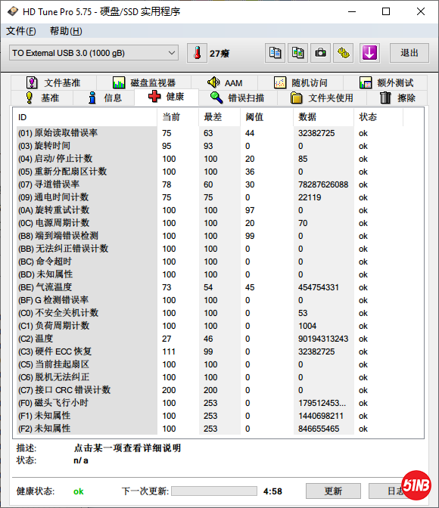Open the 帮助(H) menu
This screenshot has width=439, height=508.
[66, 31]
